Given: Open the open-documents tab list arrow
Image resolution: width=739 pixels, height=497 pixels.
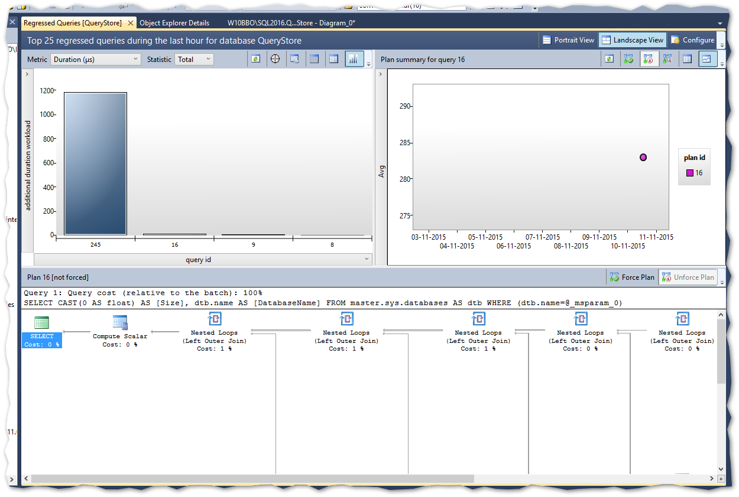Looking at the screenshot, I should (720, 24).
